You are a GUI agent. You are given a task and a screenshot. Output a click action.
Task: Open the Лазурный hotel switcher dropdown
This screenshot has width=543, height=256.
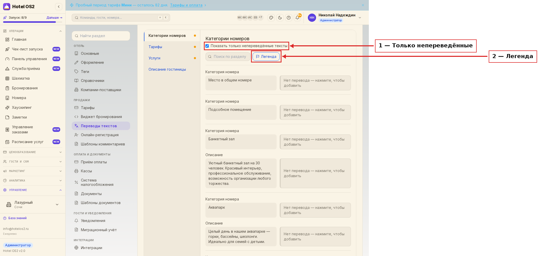[x=33, y=205]
